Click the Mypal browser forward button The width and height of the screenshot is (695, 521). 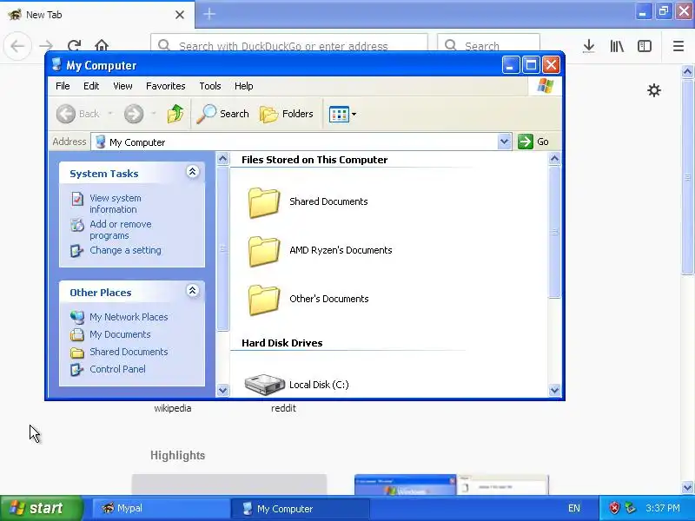(46, 46)
